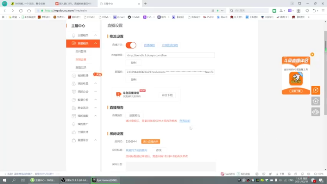Click the orange play floating icon

coord(316,90)
